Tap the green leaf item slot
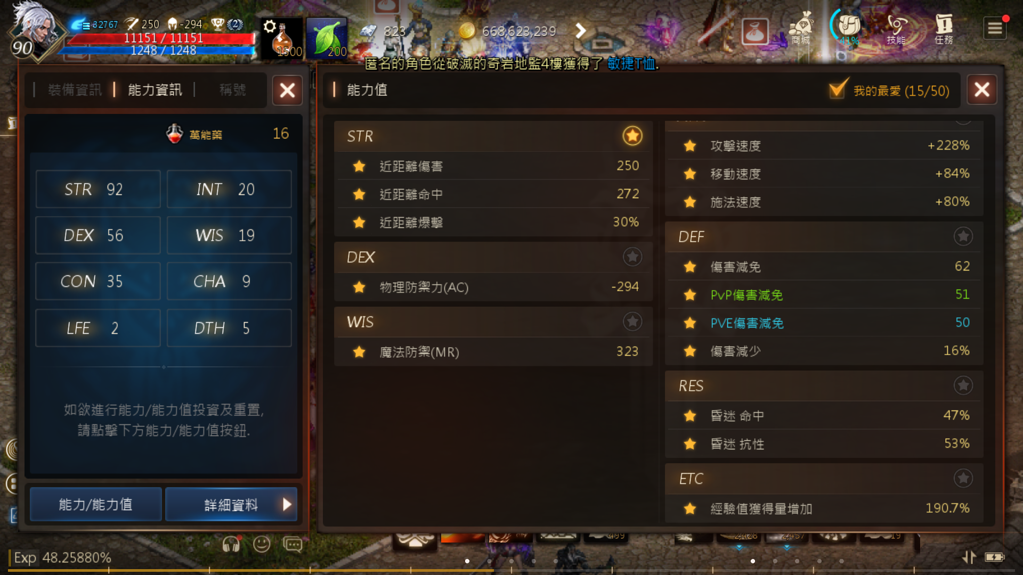Viewport: 1023px width, 575px height. [327, 38]
